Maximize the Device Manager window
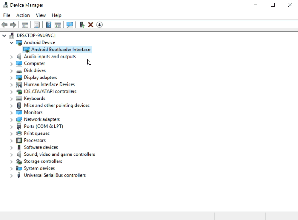 pos(273,5)
